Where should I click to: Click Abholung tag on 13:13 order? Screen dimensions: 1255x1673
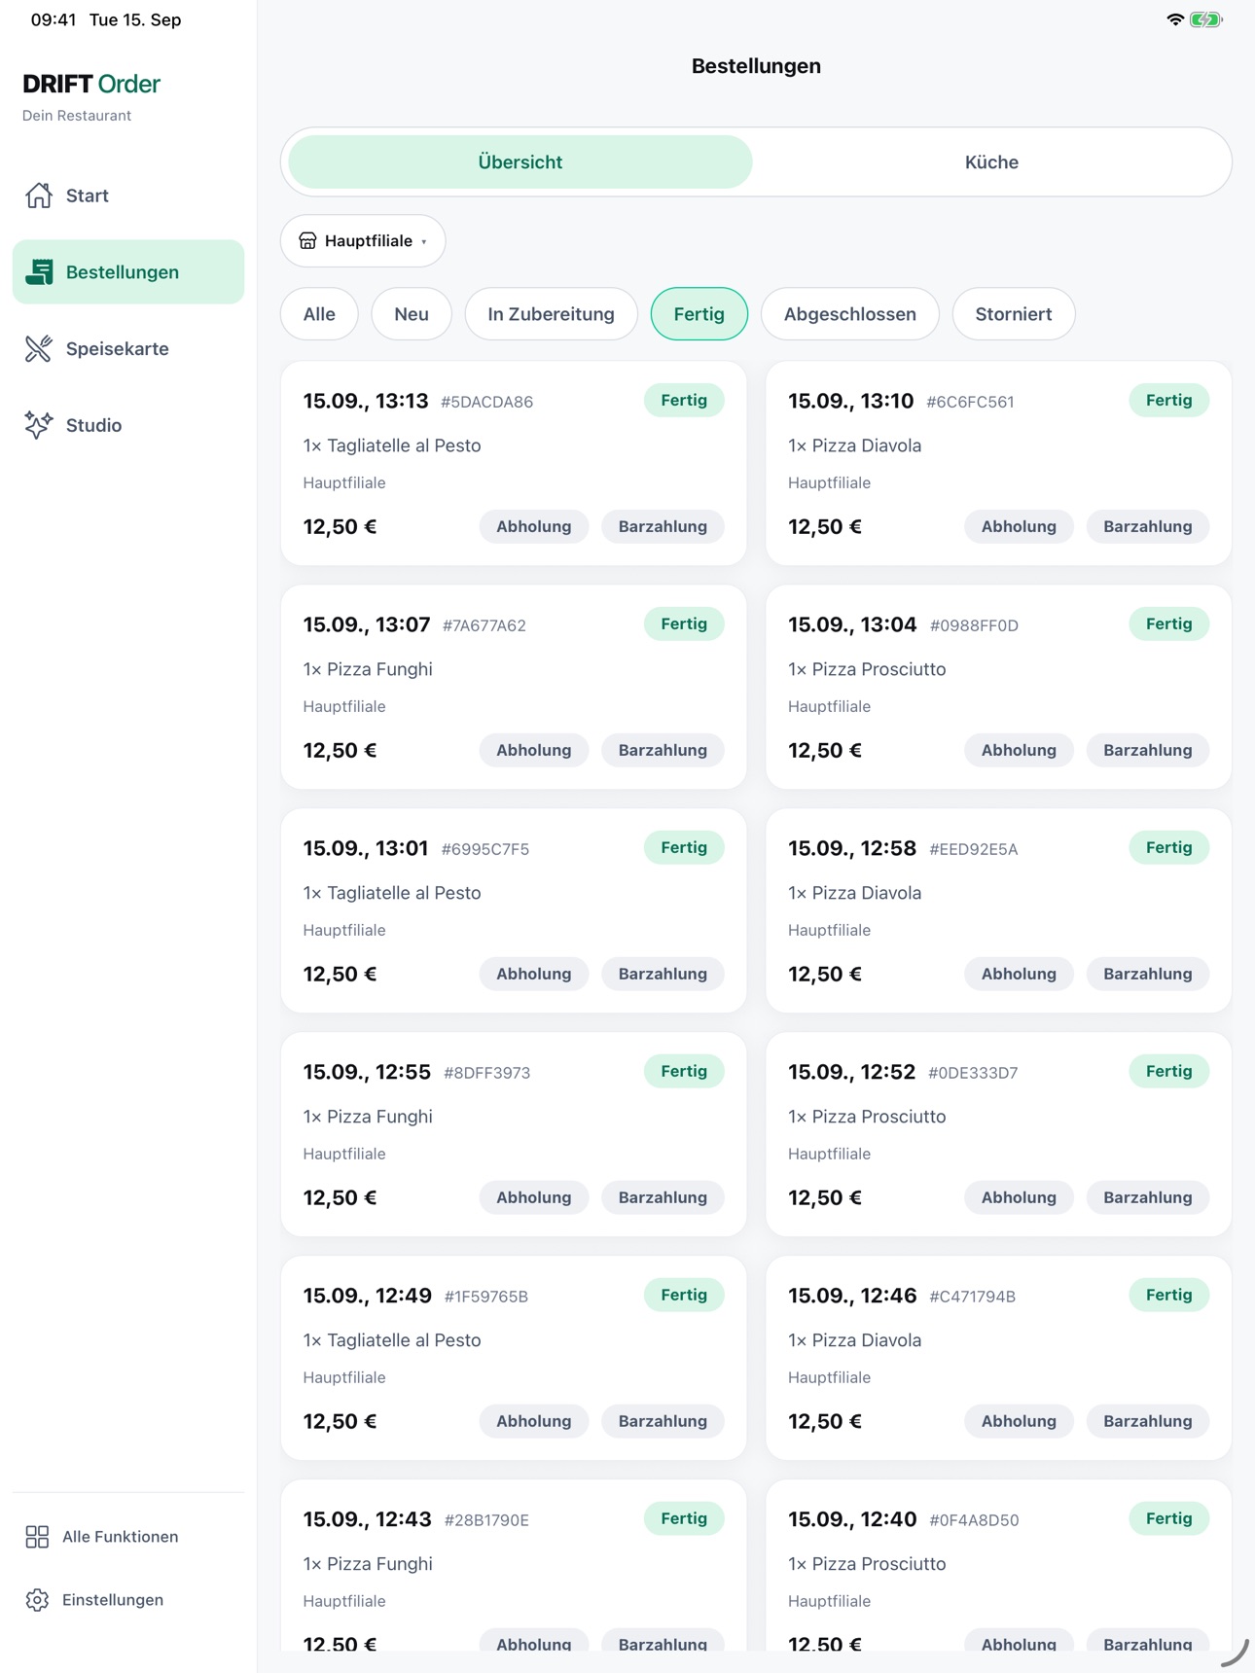tap(534, 526)
